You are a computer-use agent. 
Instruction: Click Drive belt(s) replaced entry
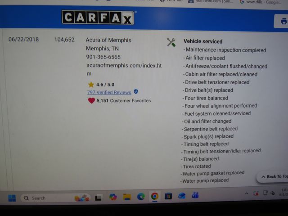208,90
